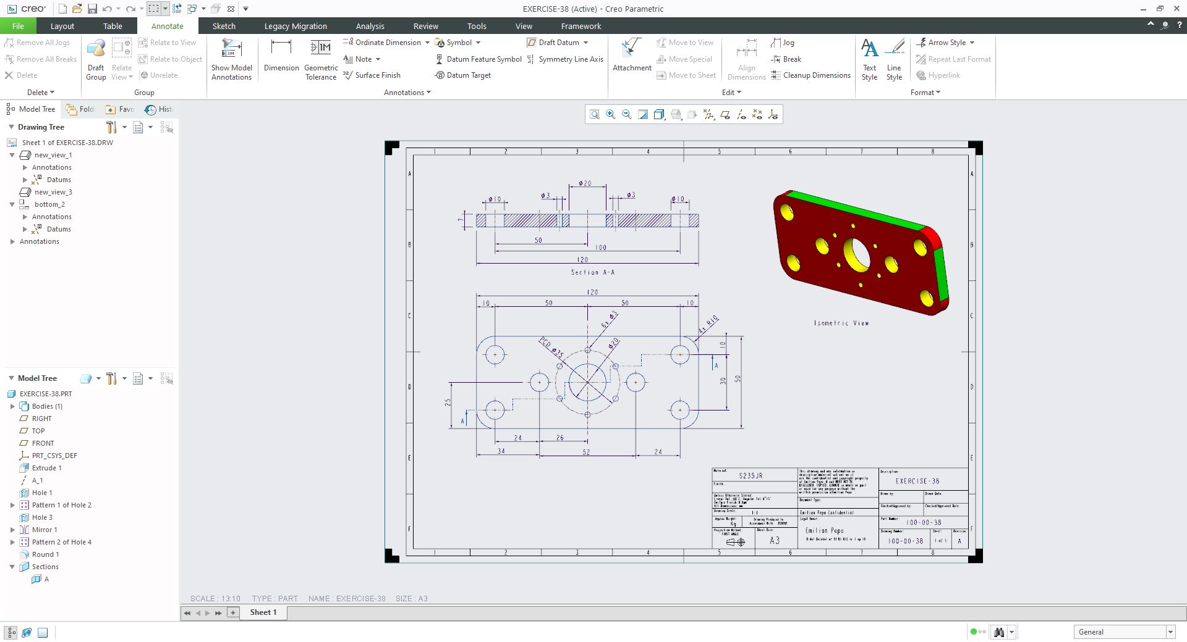Open the Datum Display Filters icon
The width and height of the screenshot is (1187, 642).
[708, 115]
